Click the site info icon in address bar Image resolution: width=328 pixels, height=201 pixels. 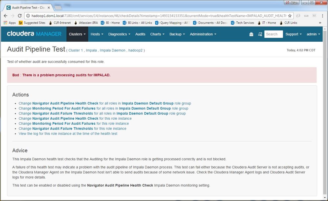[x=28, y=16]
